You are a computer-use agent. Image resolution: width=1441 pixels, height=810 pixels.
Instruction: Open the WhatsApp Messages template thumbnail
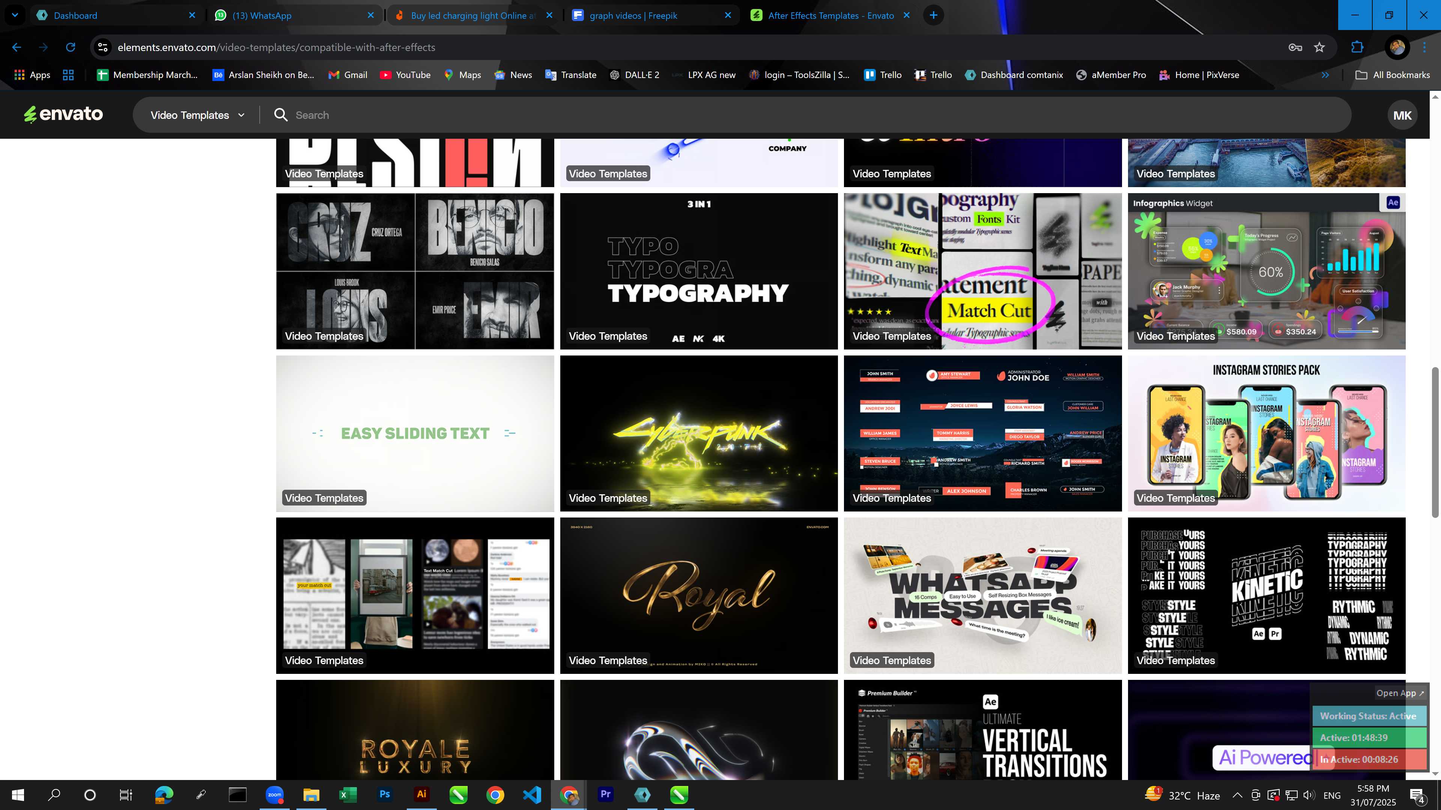tap(983, 595)
